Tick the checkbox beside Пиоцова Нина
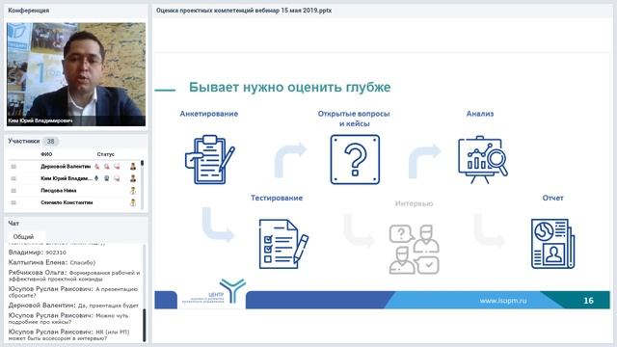Screen dimensions: 617x347 point(13,191)
